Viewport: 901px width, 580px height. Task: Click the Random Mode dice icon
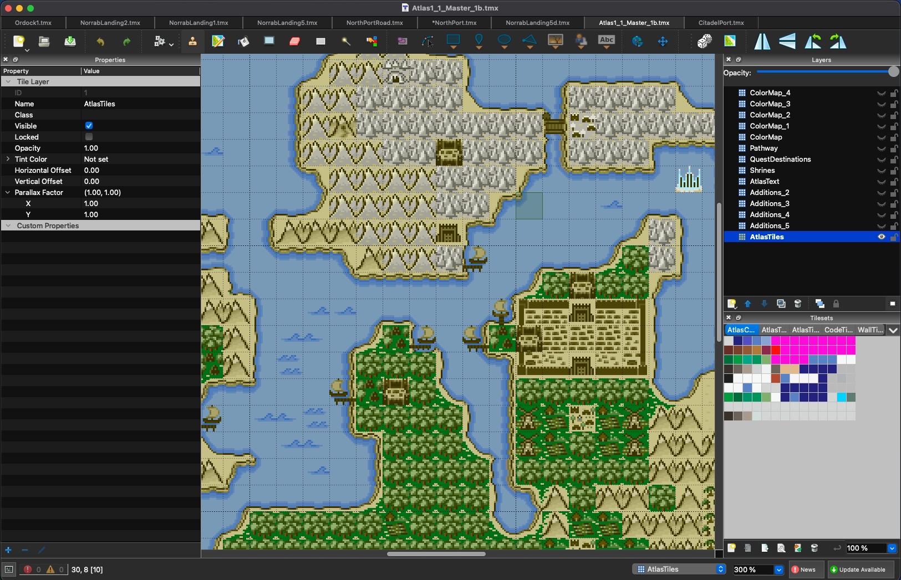(704, 42)
